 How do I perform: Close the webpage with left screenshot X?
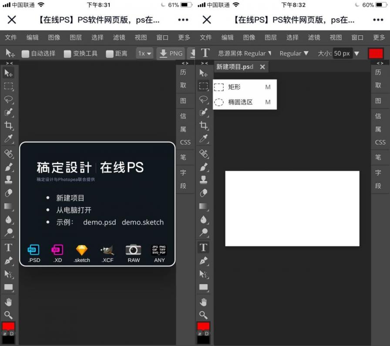click(12, 20)
